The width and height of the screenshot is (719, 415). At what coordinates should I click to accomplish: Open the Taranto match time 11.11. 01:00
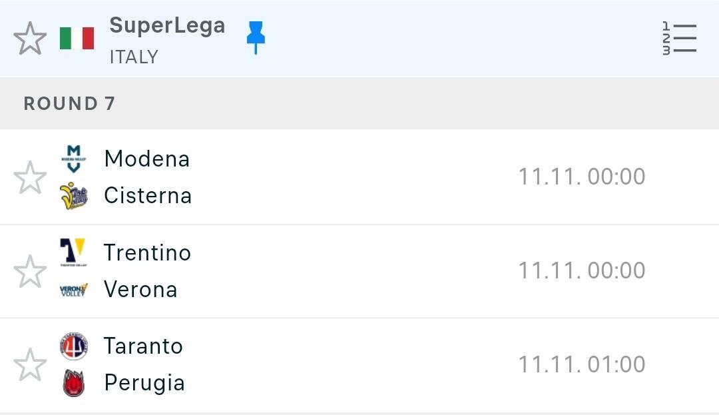click(582, 364)
